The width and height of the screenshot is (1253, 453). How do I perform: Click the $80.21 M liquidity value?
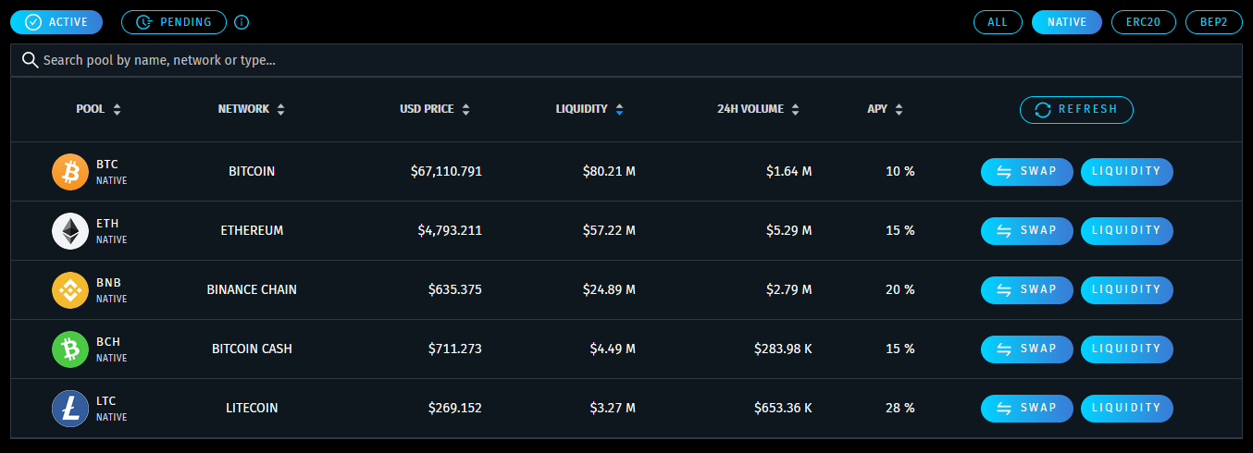pyautogui.click(x=609, y=172)
